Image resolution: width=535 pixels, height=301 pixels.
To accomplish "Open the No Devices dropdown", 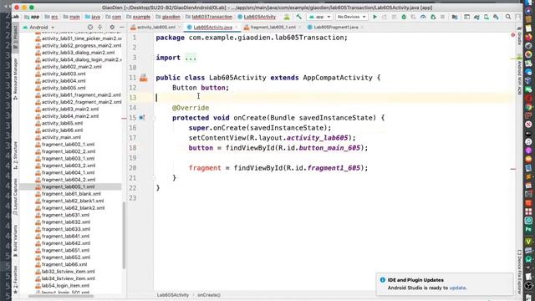I will point(351,17).
